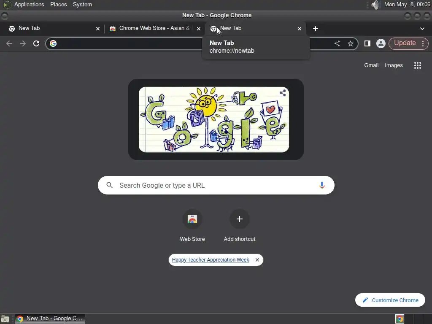Select the active New Tab tab
The image size is (432, 324).
pos(255,28)
